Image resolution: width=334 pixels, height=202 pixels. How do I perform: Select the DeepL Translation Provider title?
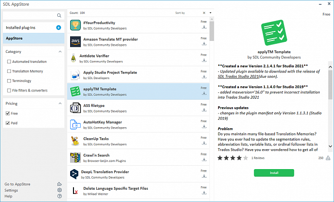(x=105, y=172)
